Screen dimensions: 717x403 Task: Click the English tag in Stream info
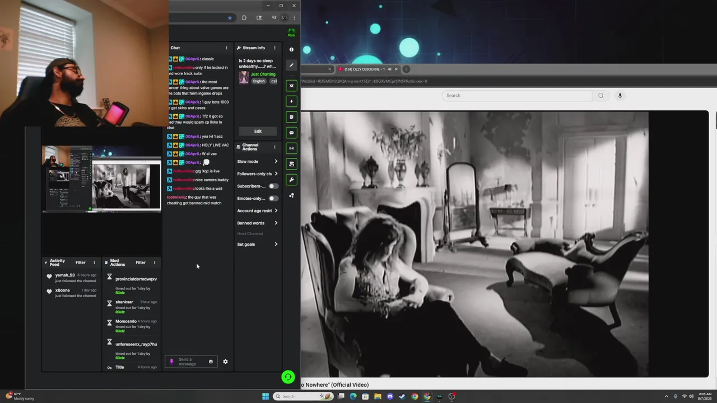pos(258,81)
